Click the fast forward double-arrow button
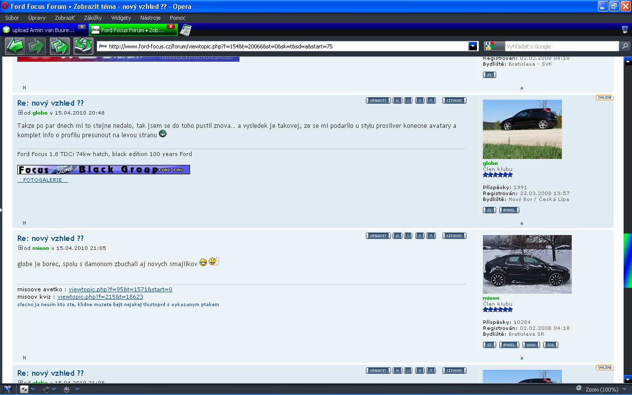Image resolution: width=632 pixels, height=395 pixels. [60, 46]
